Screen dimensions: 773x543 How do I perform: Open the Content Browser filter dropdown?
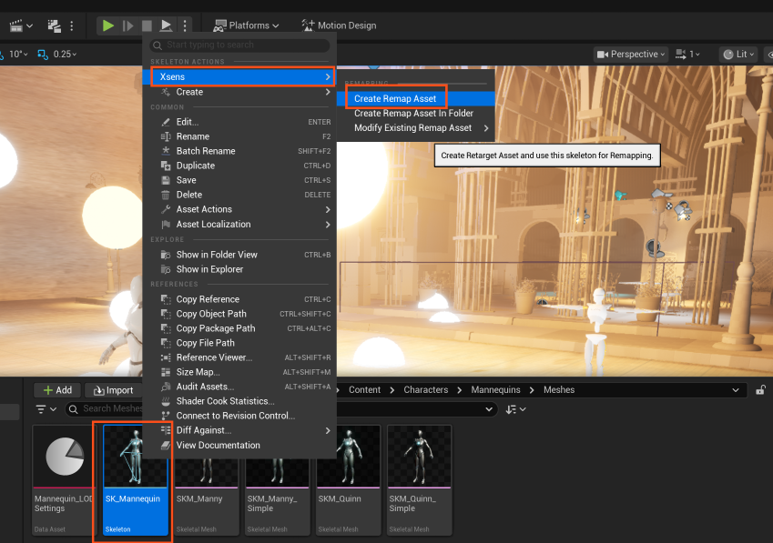[46, 409]
